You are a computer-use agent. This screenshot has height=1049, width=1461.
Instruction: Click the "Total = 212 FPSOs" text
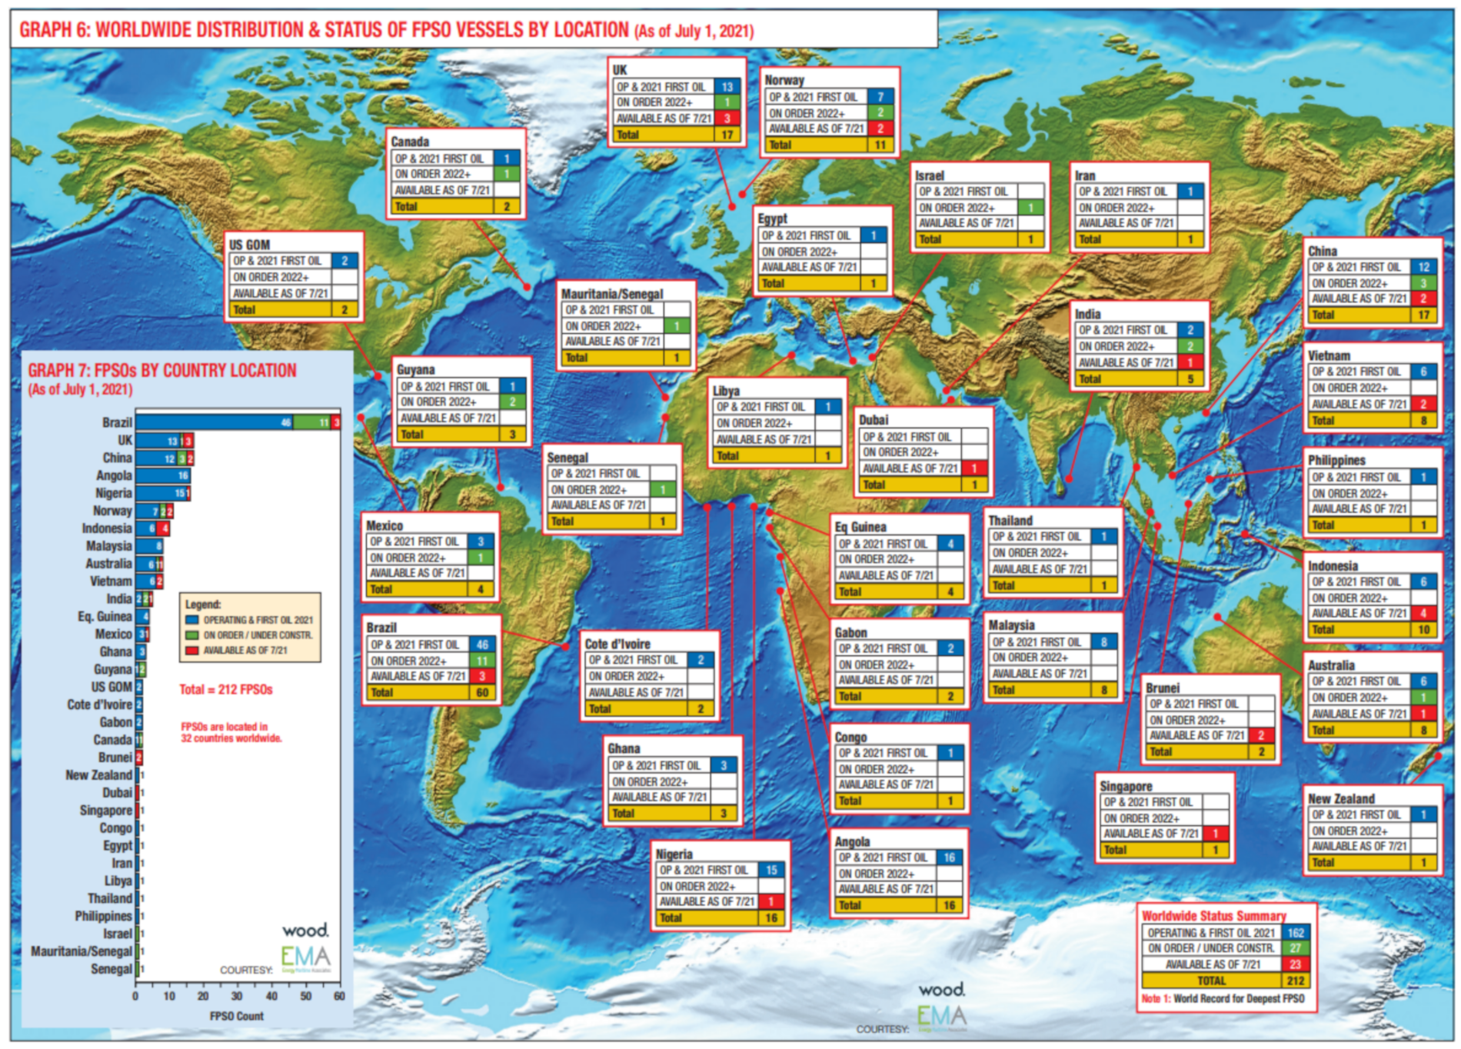click(x=226, y=689)
